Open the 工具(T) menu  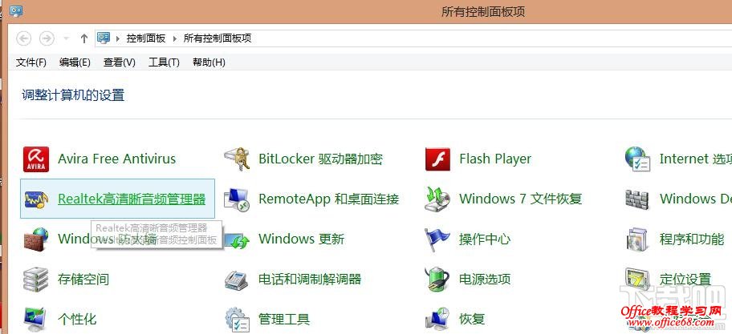pos(164,62)
